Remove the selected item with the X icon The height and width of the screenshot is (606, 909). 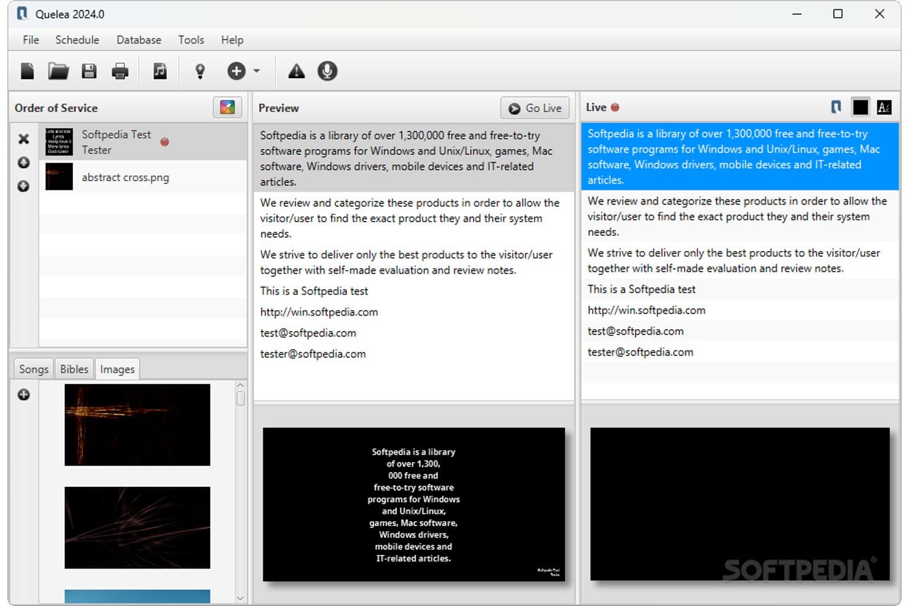point(23,139)
